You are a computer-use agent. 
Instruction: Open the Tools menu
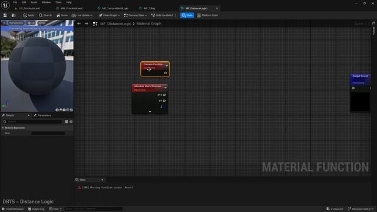point(58,2)
